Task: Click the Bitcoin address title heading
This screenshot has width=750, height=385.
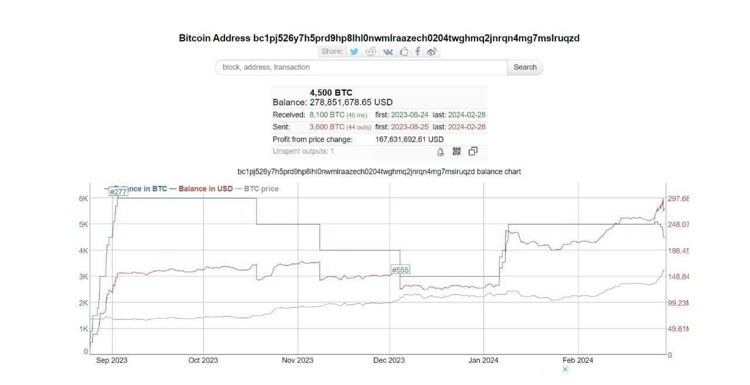Action: [379, 38]
